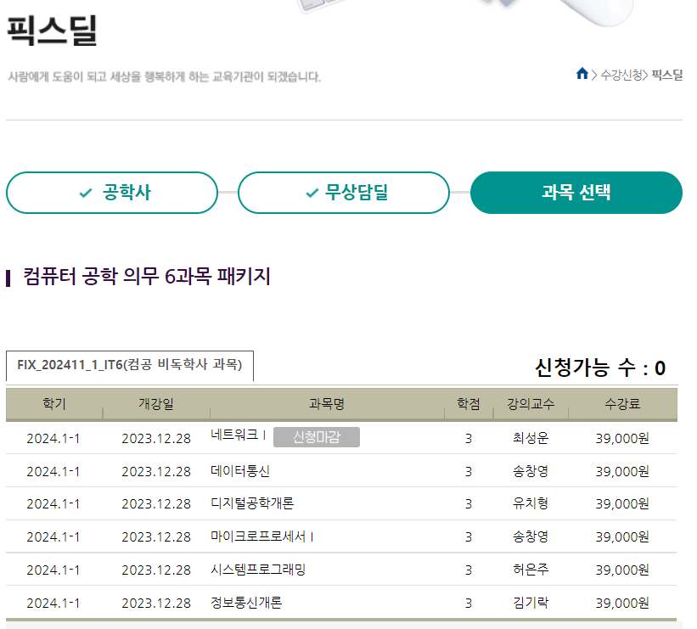This screenshot has width=697, height=629.
Task: Select the 디지털공학개론 course name
Action: pos(252,503)
